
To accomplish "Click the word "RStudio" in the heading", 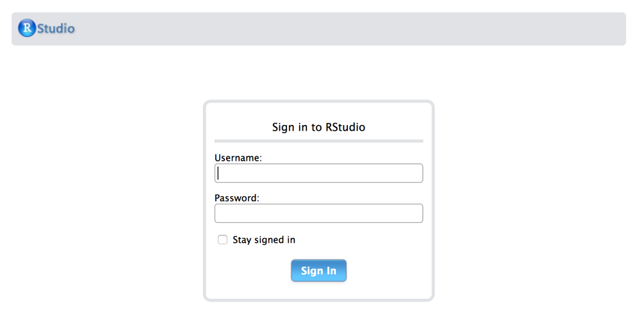I will pyautogui.click(x=345, y=127).
